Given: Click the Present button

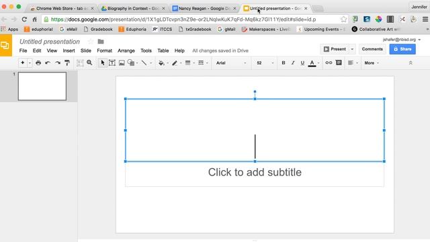Looking at the screenshot, I should (335, 49).
